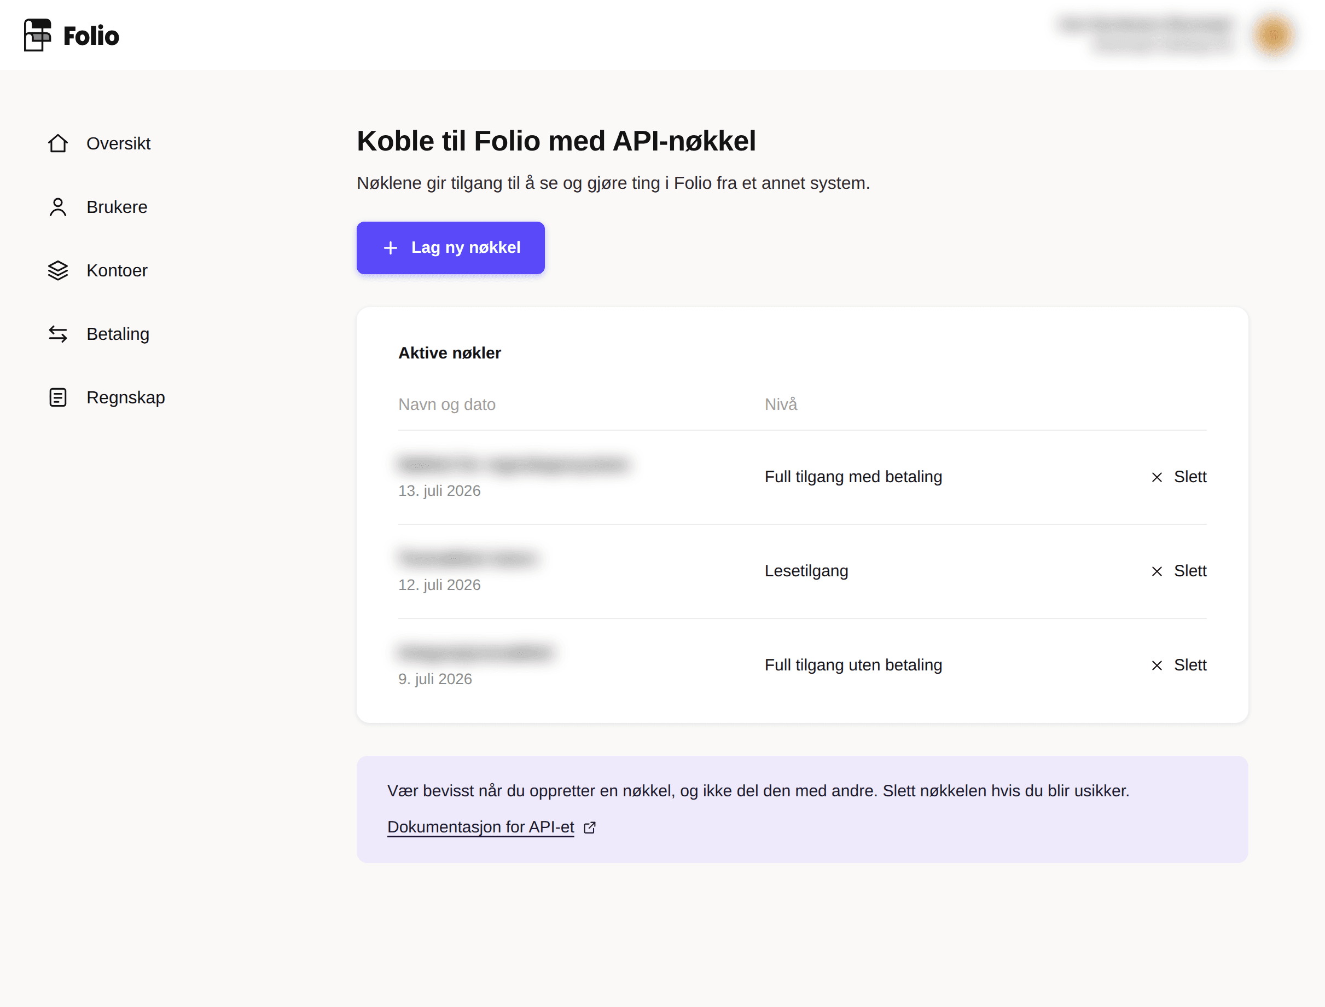Click the Vær bevisst warning text
This screenshot has height=1007, width=1325.
click(758, 791)
